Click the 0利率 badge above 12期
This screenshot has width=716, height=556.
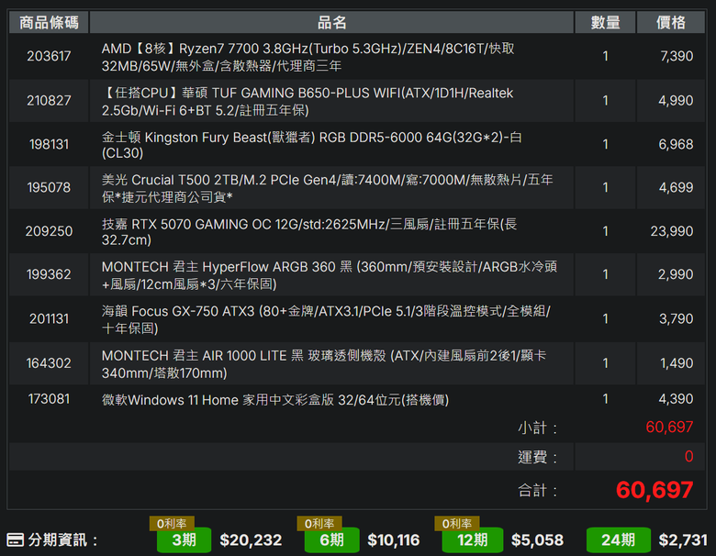click(457, 524)
